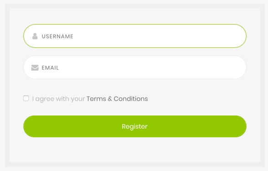Click empty right side of Username field
This screenshot has width=268, height=171.
coord(188,36)
